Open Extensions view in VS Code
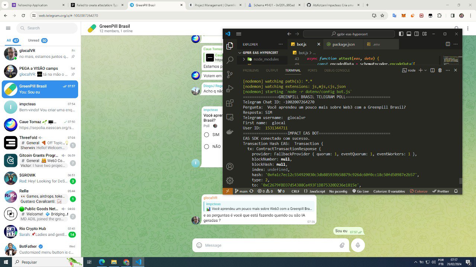 click(x=230, y=103)
